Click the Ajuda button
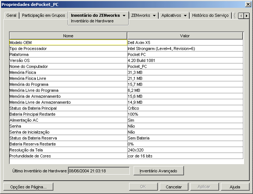Image resolution: width=253 pixels, height=194 pixels. point(235,187)
